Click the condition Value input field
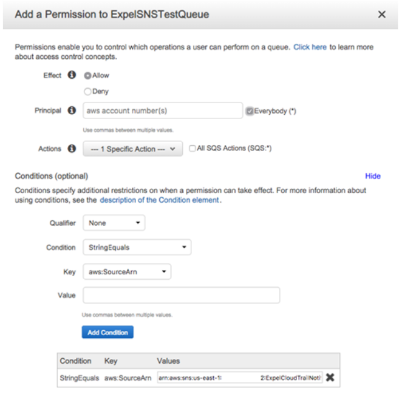Viewport: 399px width, 394px height. tap(182, 295)
